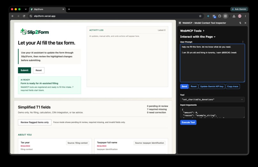Viewport: 258px width, 167px height.
Task: Open the Downloads icon in toolbar
Action: coord(234,16)
